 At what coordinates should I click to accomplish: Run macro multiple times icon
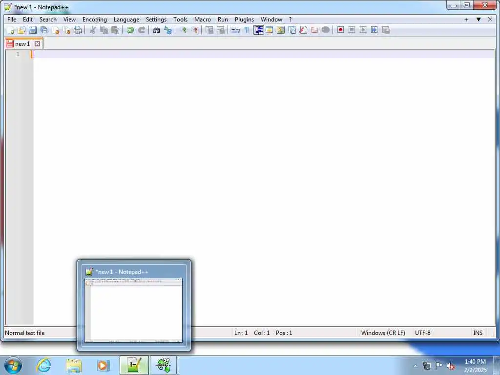click(375, 30)
